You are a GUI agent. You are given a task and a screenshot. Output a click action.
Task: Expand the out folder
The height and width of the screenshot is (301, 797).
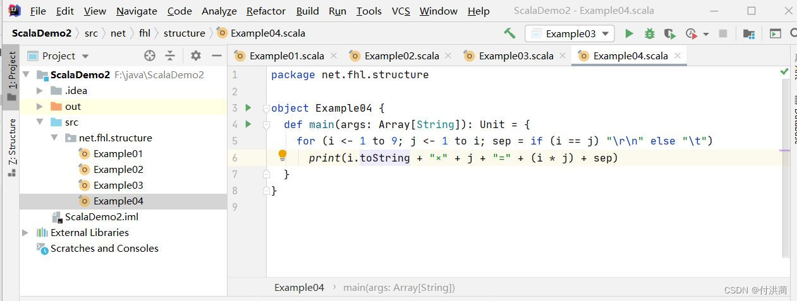40,106
